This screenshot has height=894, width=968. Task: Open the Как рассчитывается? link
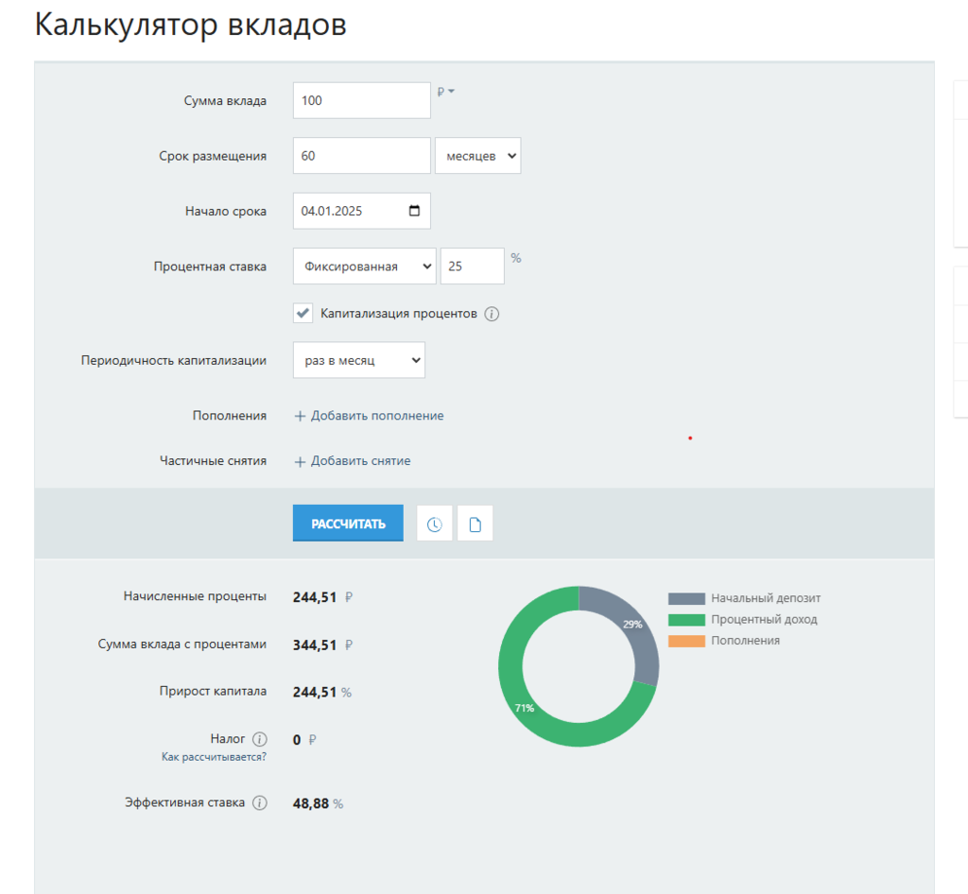tap(214, 757)
